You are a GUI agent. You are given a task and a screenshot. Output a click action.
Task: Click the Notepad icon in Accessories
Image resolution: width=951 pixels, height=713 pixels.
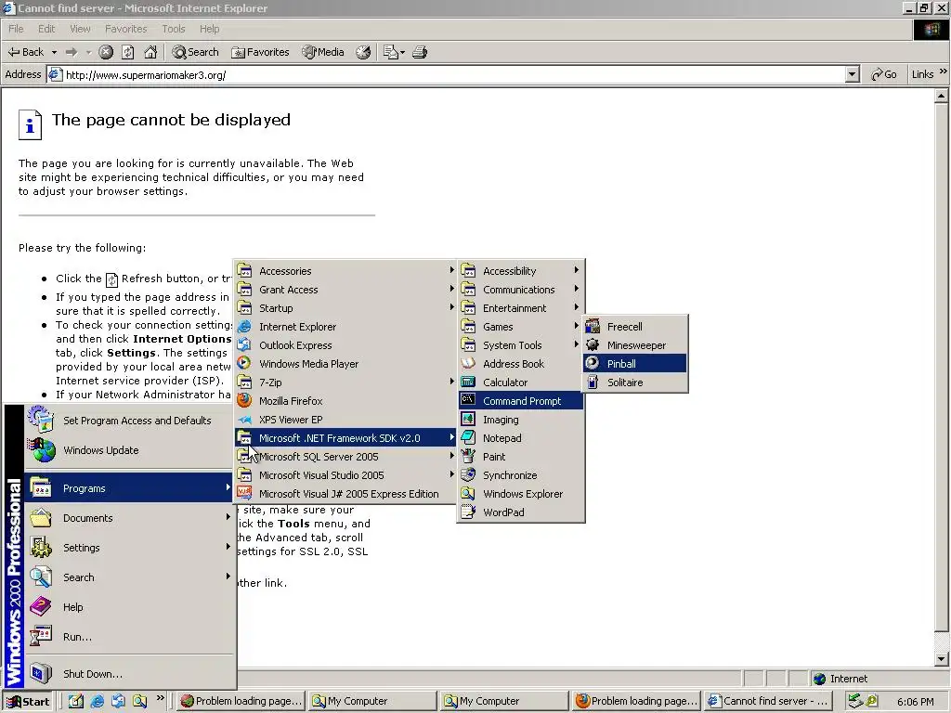pyautogui.click(x=468, y=438)
